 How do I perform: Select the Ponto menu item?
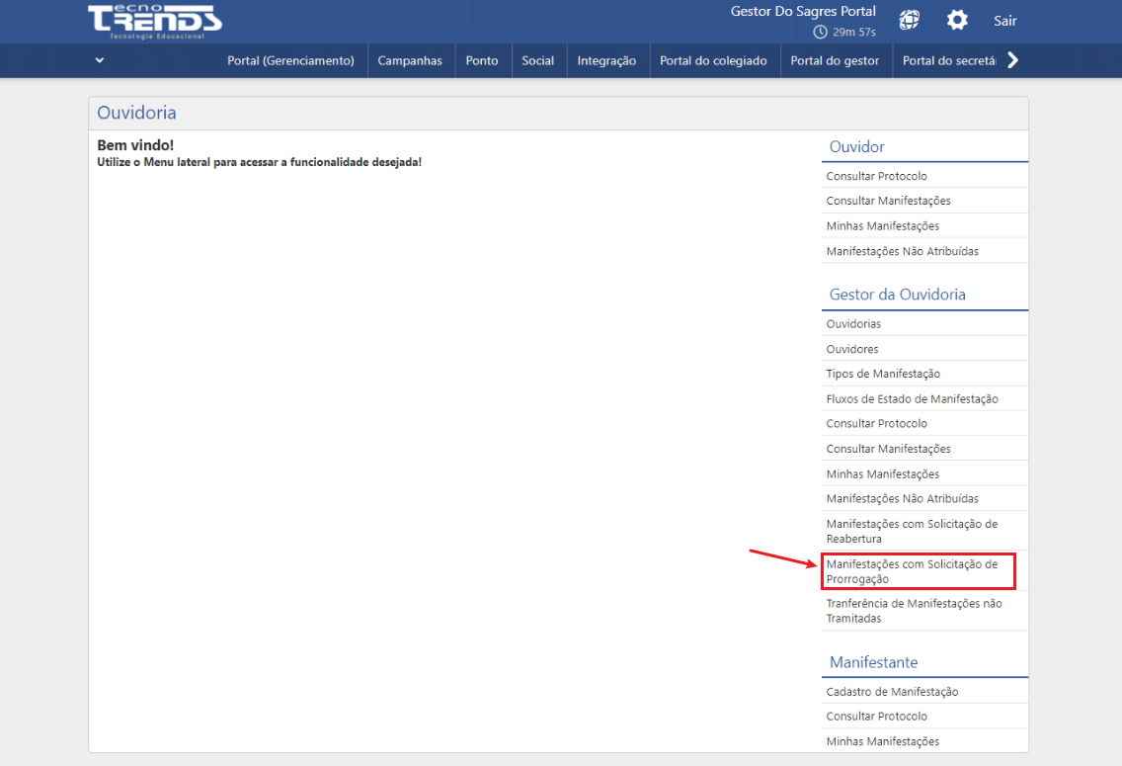tap(482, 60)
